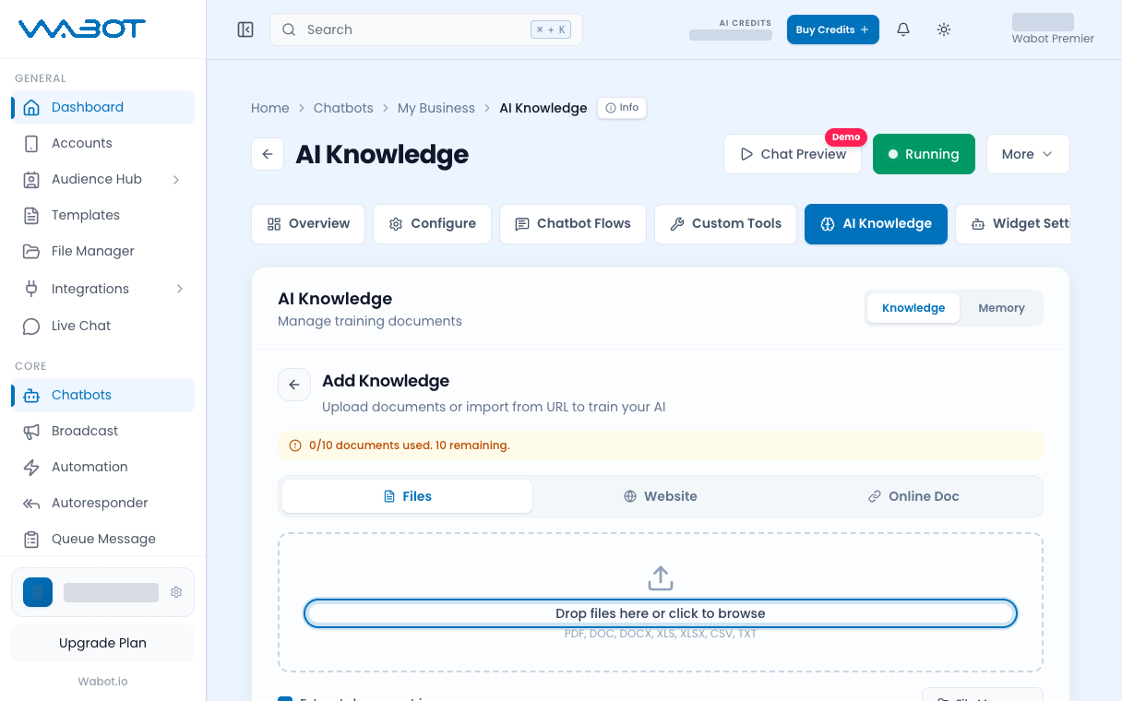The height and width of the screenshot is (701, 1122).
Task: Click the documents used warning icon
Action: click(x=295, y=446)
